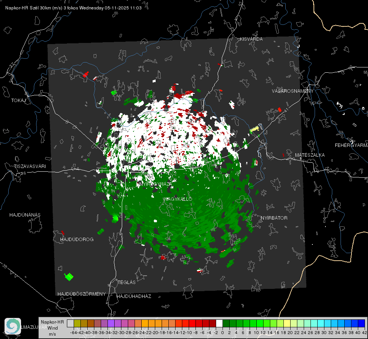
Task: Pick the deep blue swatch between 40 and 42
Action: (362, 323)
